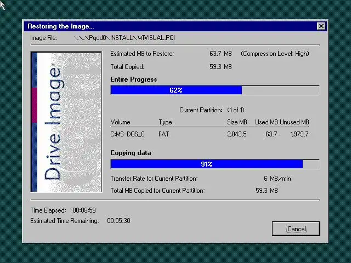Close the Restoring the Image dialog
Image resolution: width=351 pixels, height=263 pixels.
pos(321,26)
